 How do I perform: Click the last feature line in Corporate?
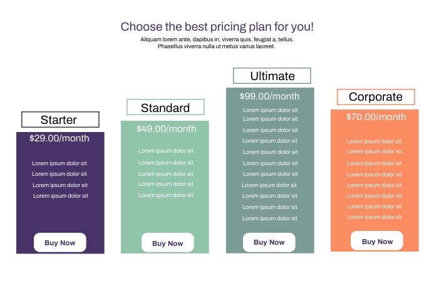[x=375, y=217]
